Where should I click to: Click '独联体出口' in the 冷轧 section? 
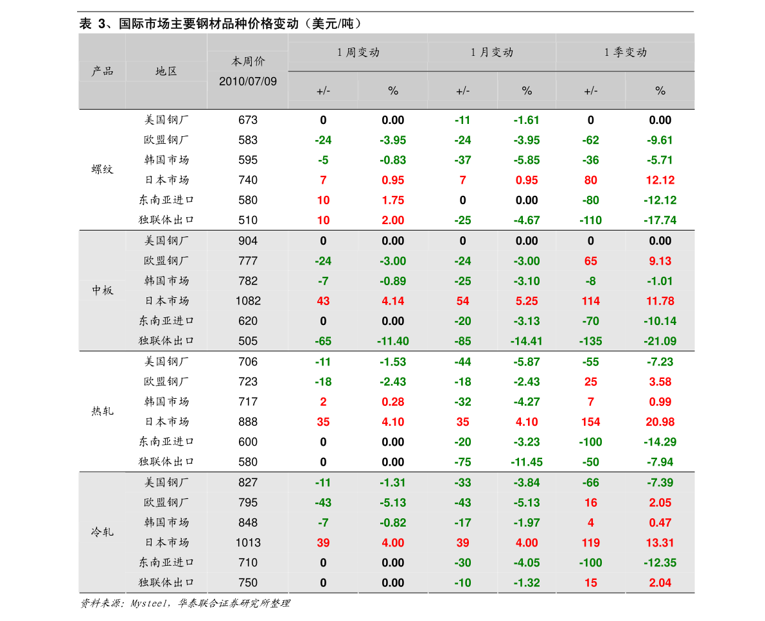pos(166,582)
